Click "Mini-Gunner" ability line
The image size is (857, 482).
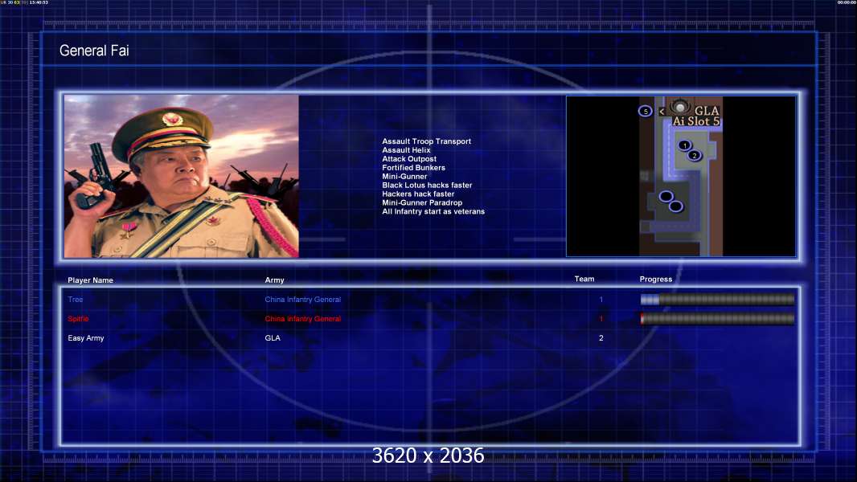404,176
